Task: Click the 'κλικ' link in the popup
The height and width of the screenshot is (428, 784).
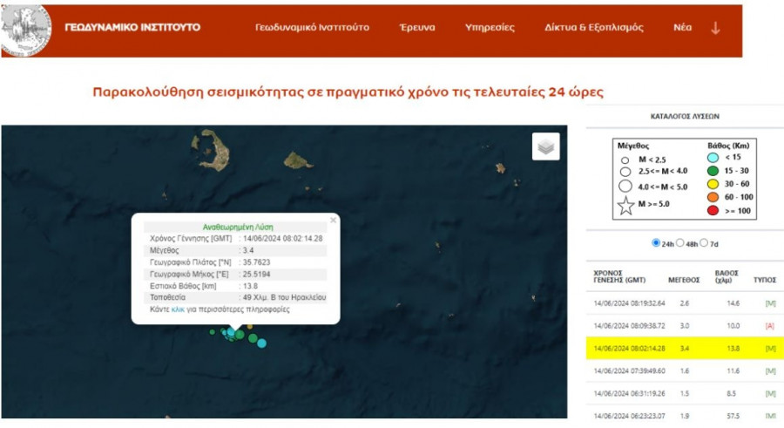Action: pos(179,309)
